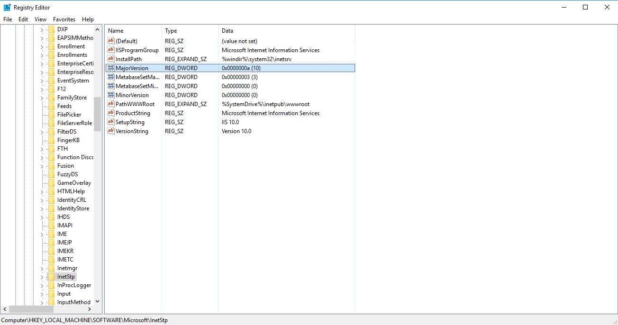Select the IdentityCRL key
The height and width of the screenshot is (325, 618).
[x=72, y=200]
